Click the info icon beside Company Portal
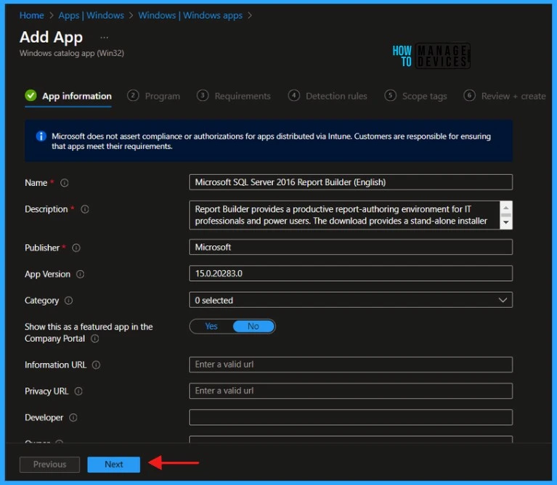This screenshot has height=485, width=557. pyautogui.click(x=95, y=339)
